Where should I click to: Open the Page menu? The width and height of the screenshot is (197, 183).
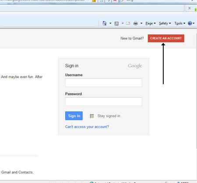pos(151,24)
